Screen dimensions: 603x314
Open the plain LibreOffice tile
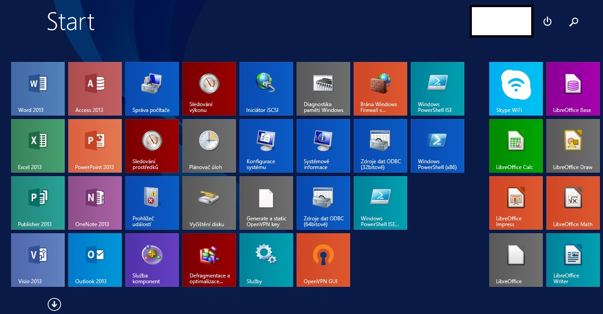516,260
